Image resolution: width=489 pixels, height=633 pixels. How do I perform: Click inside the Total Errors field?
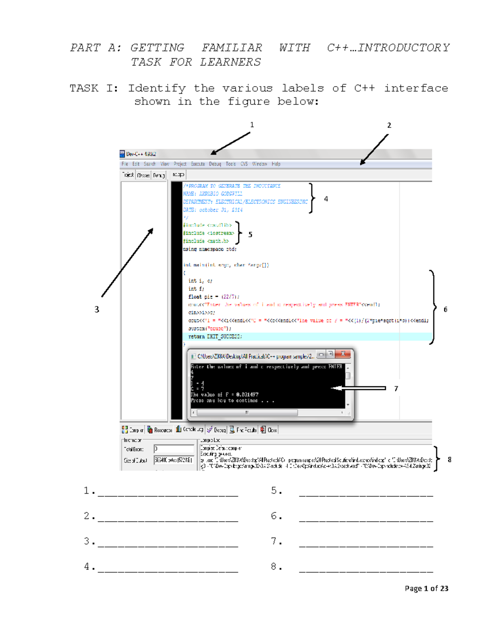[174, 449]
